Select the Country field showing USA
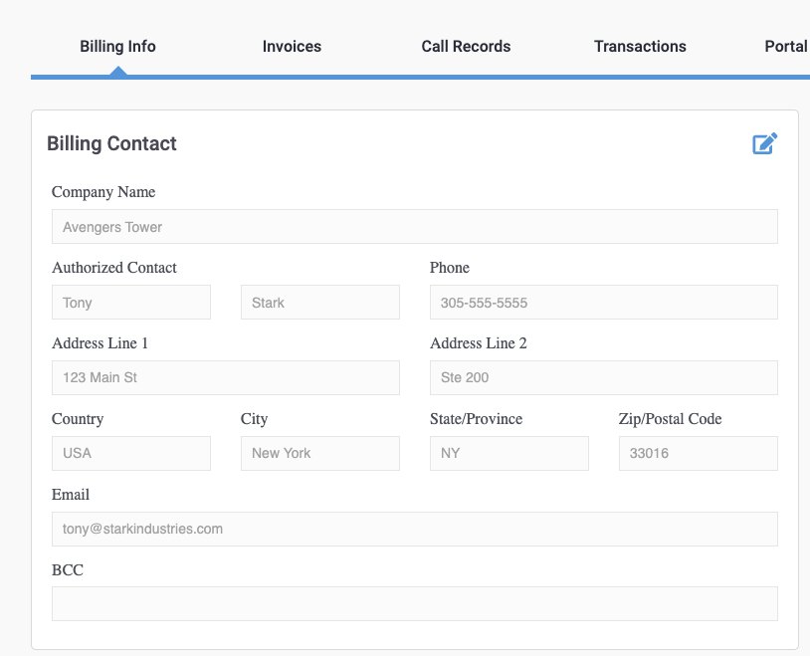 tap(131, 453)
